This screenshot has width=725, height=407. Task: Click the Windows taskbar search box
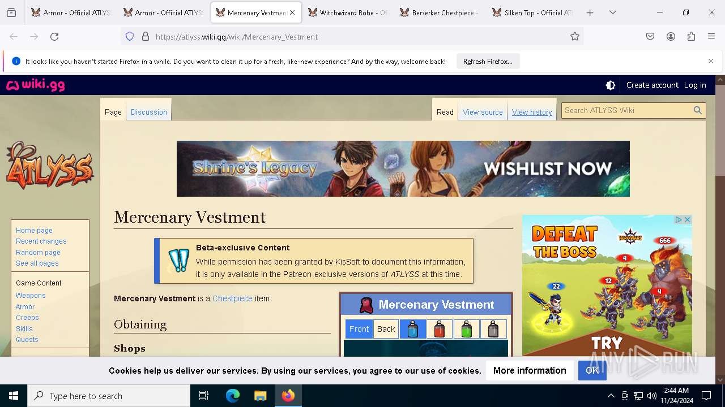pos(109,396)
